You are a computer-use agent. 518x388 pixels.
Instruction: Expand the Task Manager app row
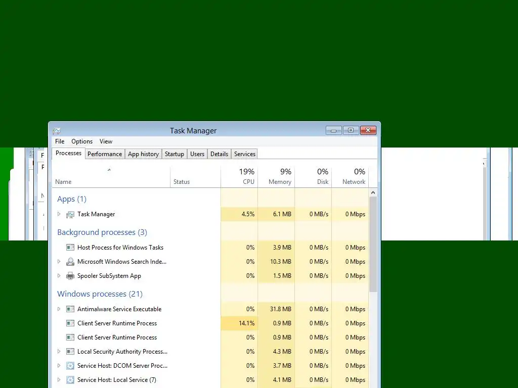[59, 214]
